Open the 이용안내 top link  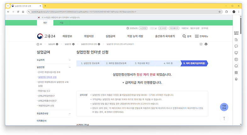[x=185, y=28]
